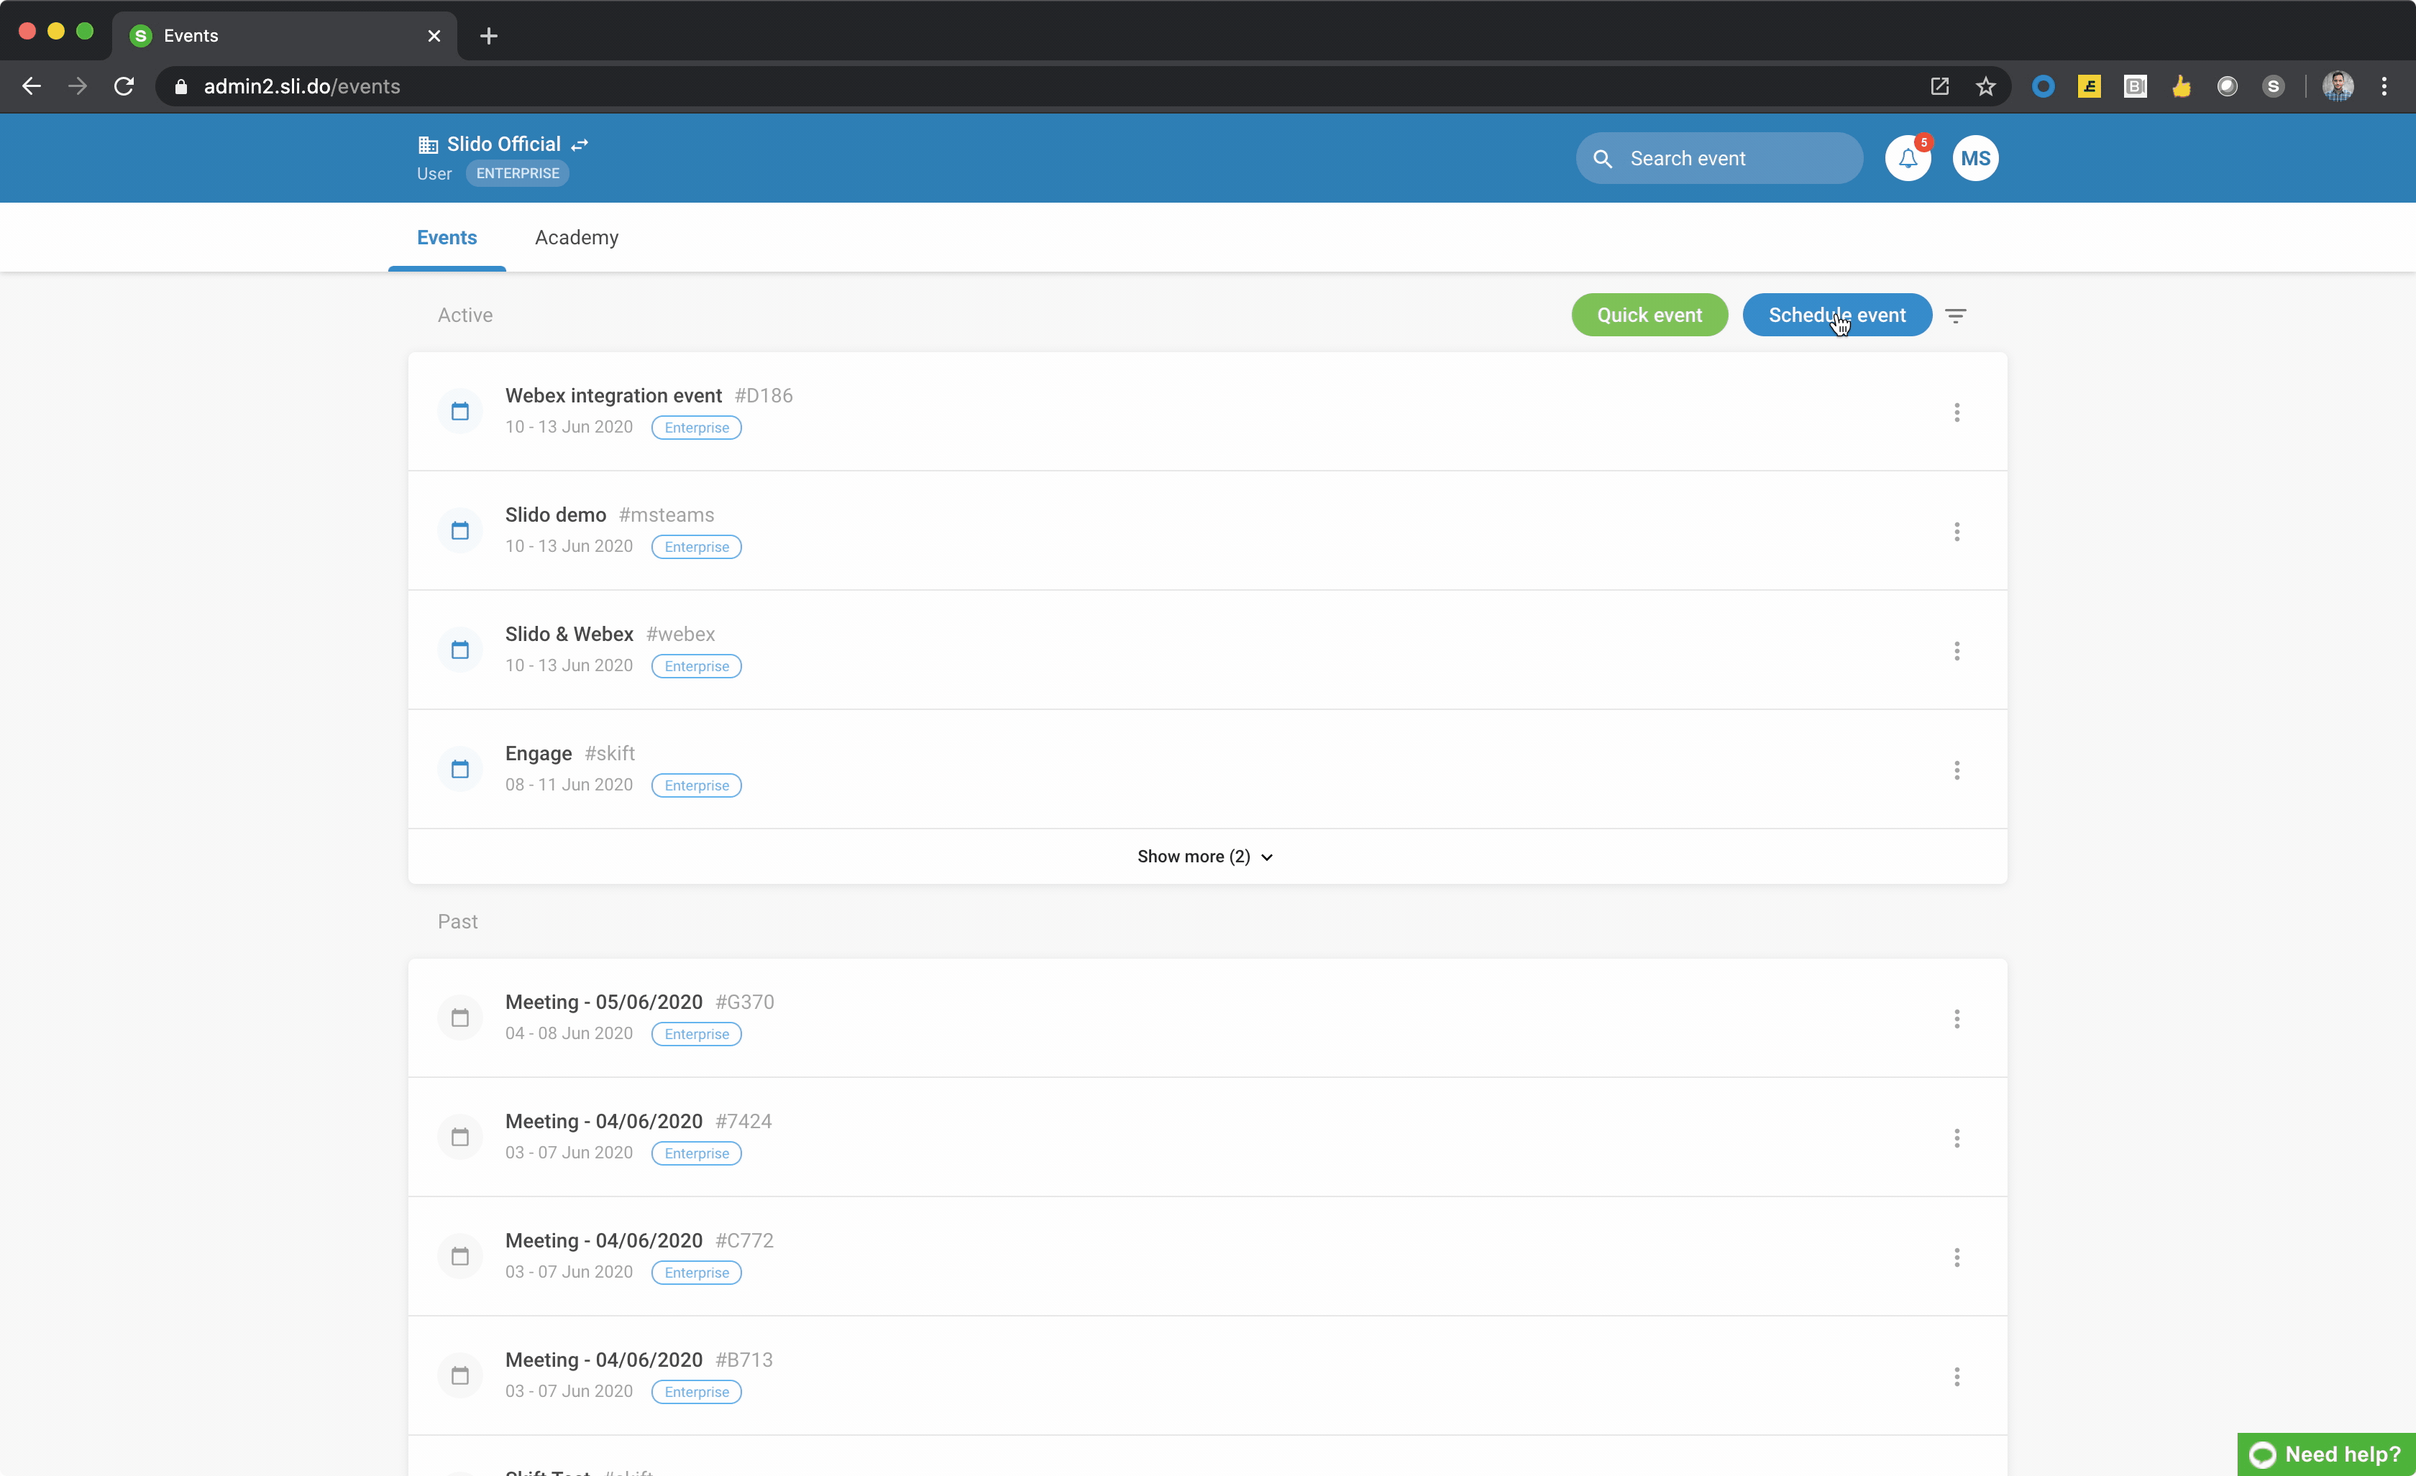Open the page in new window icon
The width and height of the screenshot is (2416, 1476).
pos(1939,86)
